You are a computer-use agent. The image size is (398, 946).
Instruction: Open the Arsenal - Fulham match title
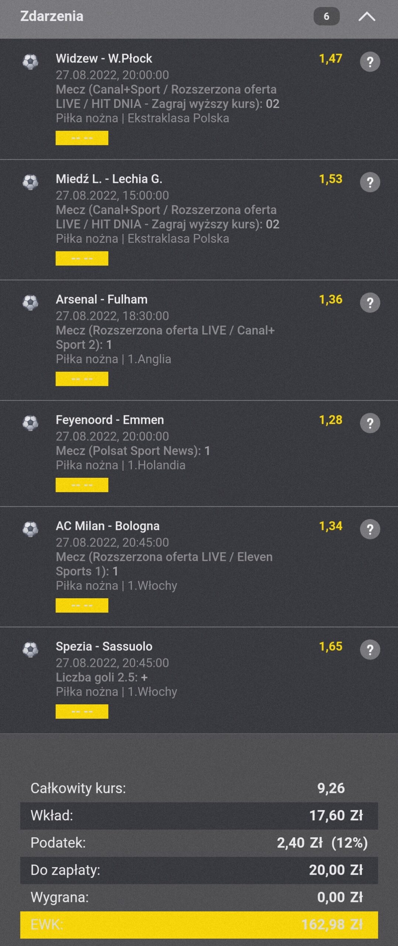click(102, 299)
